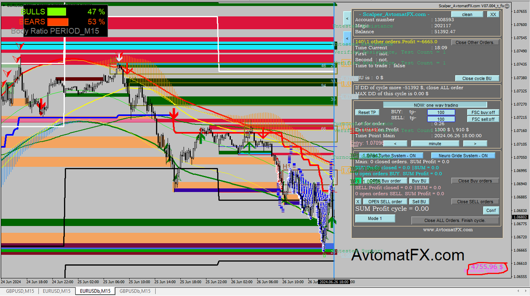
Task: Click the Close SELL orders button
Action: [475, 201]
